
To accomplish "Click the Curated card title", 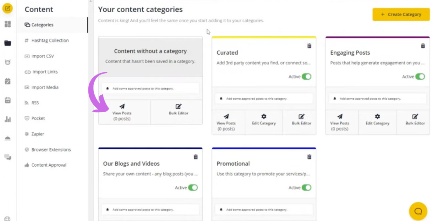I will pos(227,52).
